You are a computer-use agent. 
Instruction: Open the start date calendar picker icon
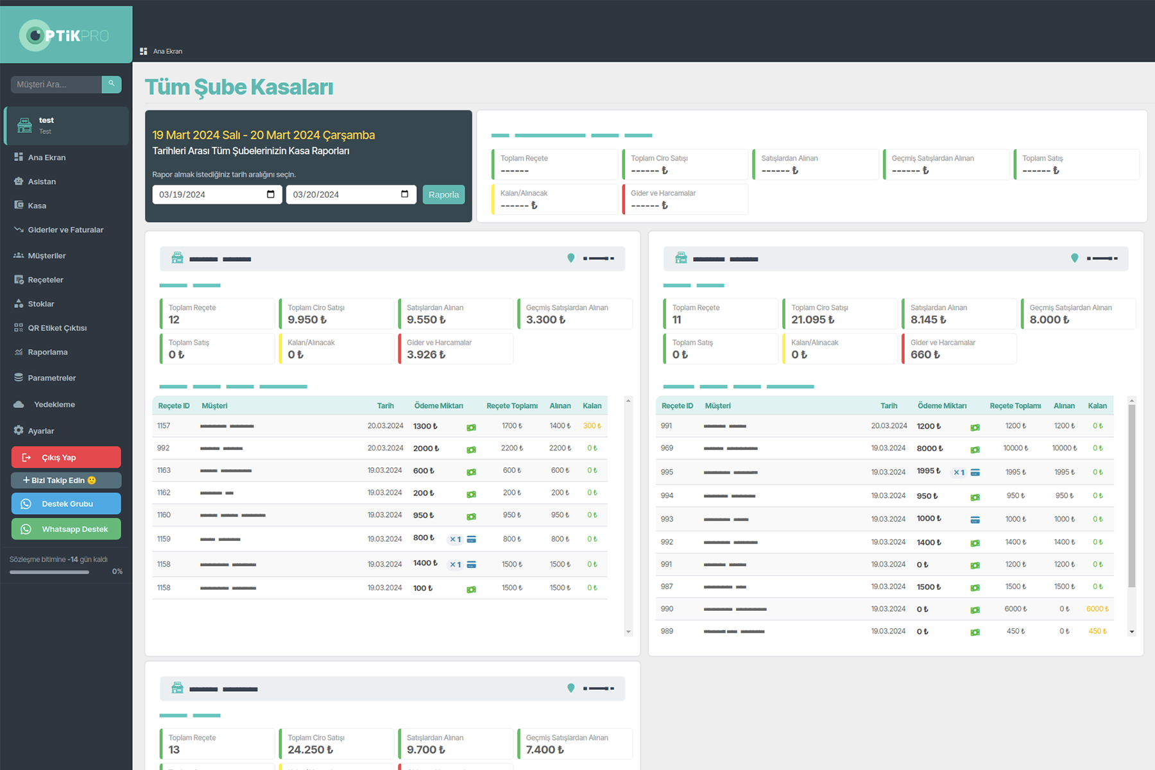(270, 194)
